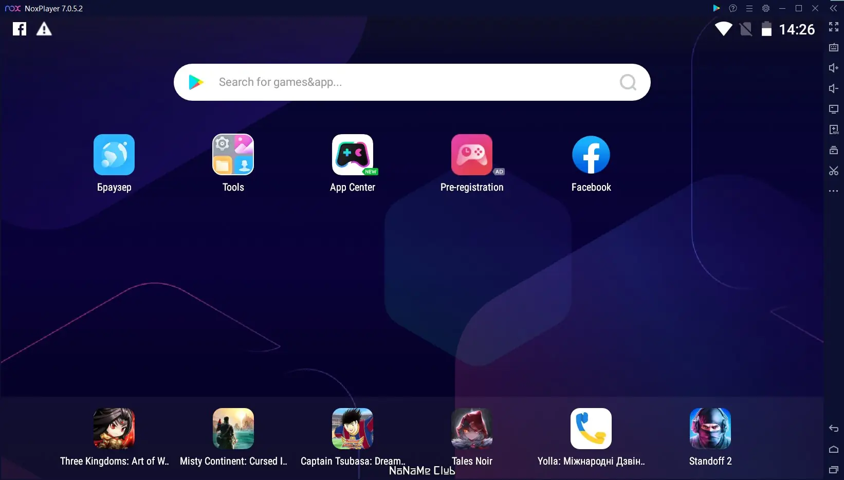844x480 pixels.
Task: Click the monitor screen icon in sidebar
Action: 834,109
